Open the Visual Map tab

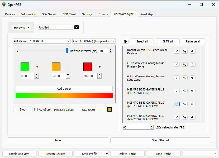(x=146, y=14)
